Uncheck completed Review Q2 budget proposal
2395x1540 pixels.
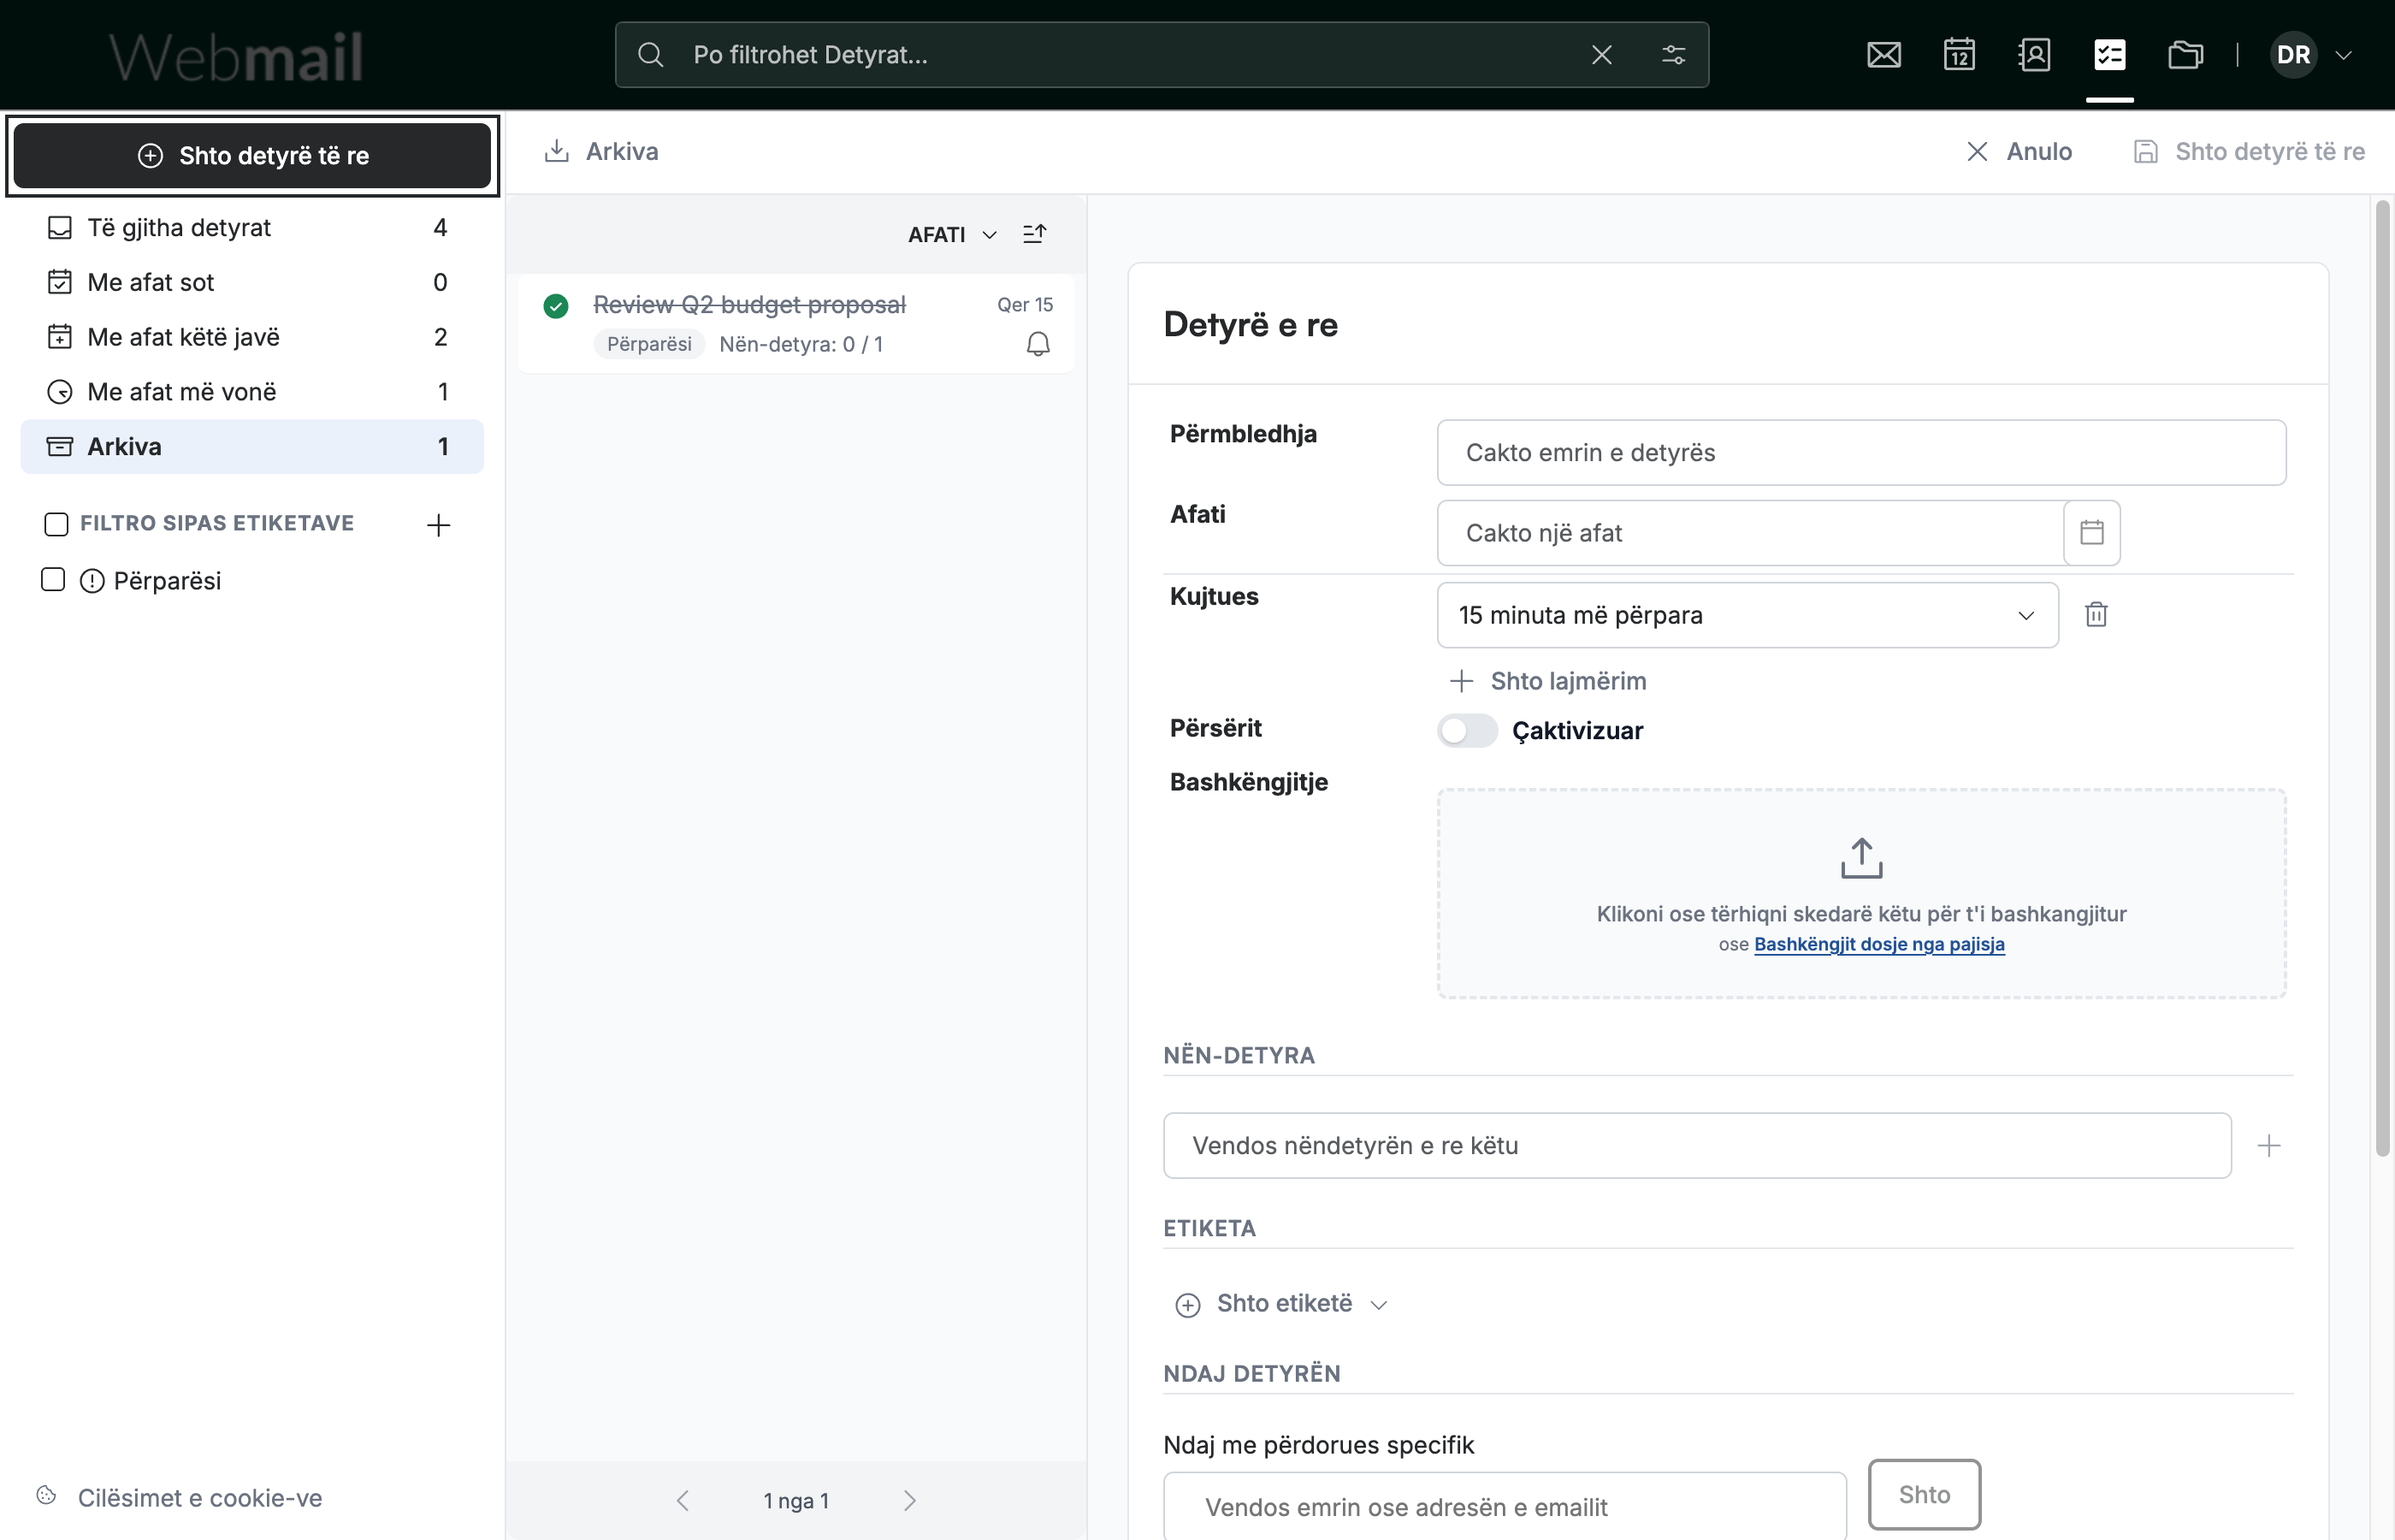(556, 306)
